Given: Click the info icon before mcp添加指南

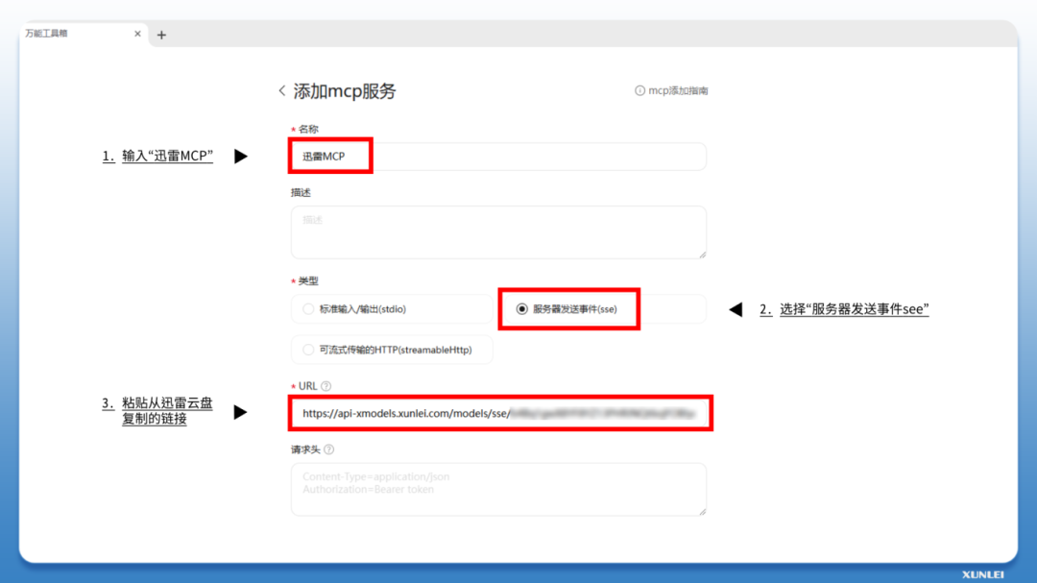Looking at the screenshot, I should coord(639,91).
